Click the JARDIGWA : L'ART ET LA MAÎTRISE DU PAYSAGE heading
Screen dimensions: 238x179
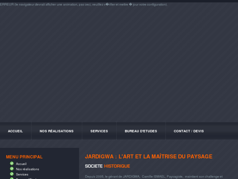pyautogui.click(x=149, y=156)
